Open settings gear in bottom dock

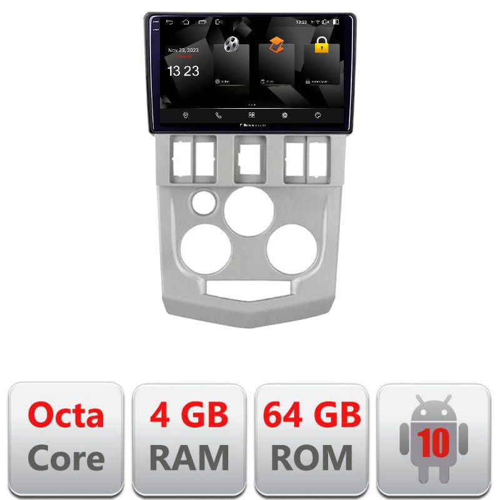285,115
